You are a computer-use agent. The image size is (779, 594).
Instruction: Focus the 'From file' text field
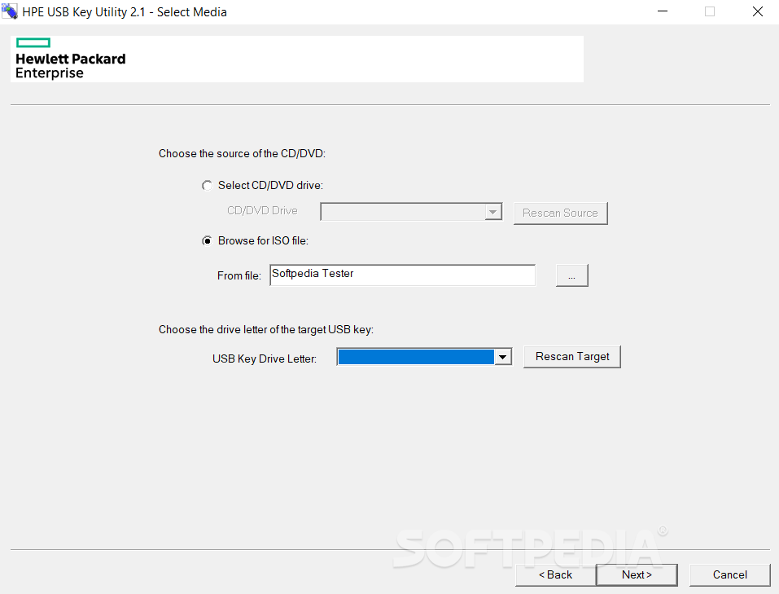coord(402,275)
